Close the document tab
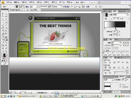 click(39, 10)
